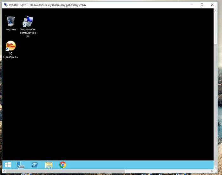Select the 1С Предприятие desktop shortcut

10,49
